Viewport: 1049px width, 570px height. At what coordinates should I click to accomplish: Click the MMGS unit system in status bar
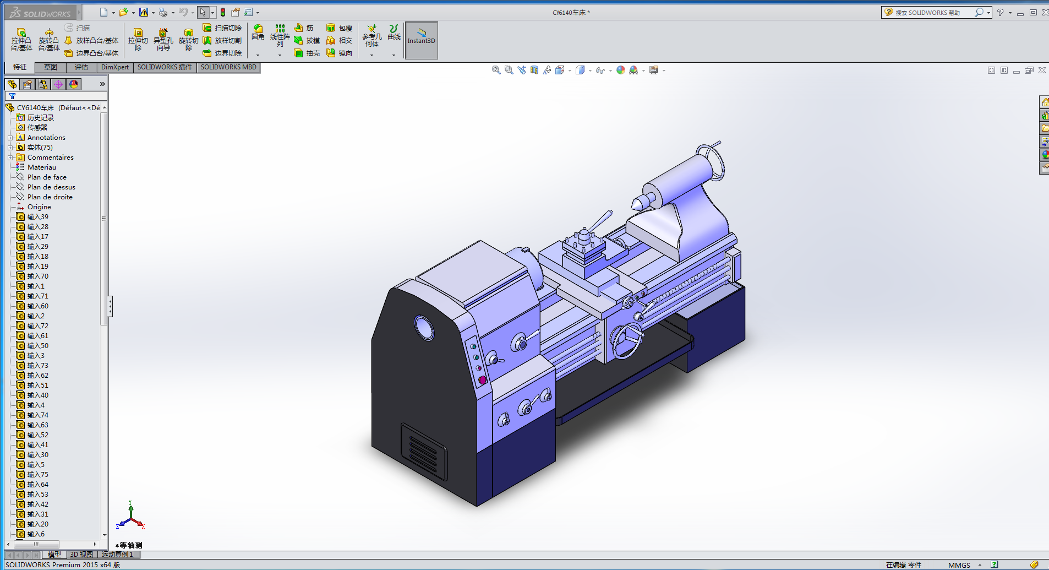[x=959, y=565]
